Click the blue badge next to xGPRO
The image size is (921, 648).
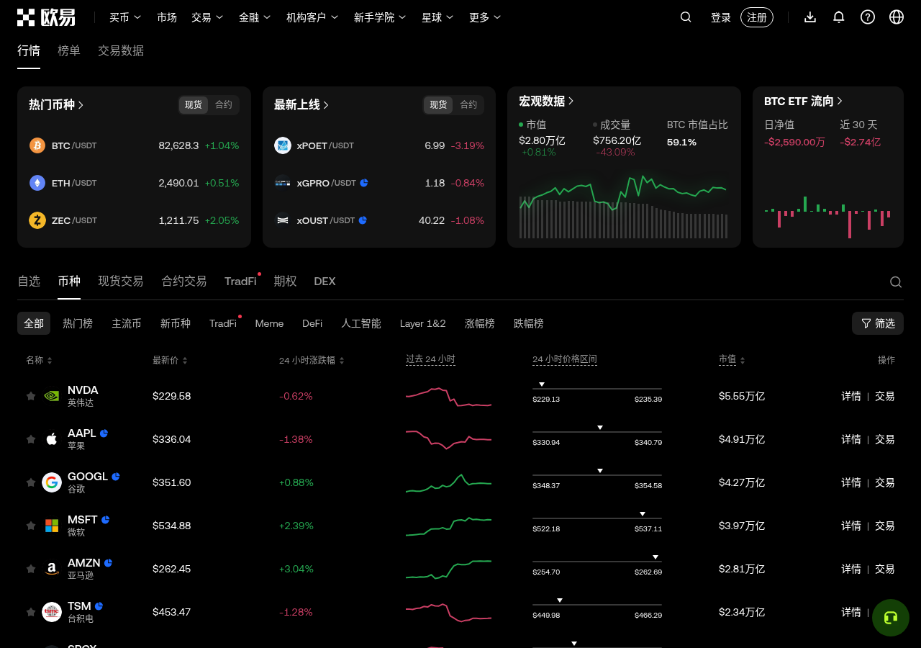tap(364, 183)
